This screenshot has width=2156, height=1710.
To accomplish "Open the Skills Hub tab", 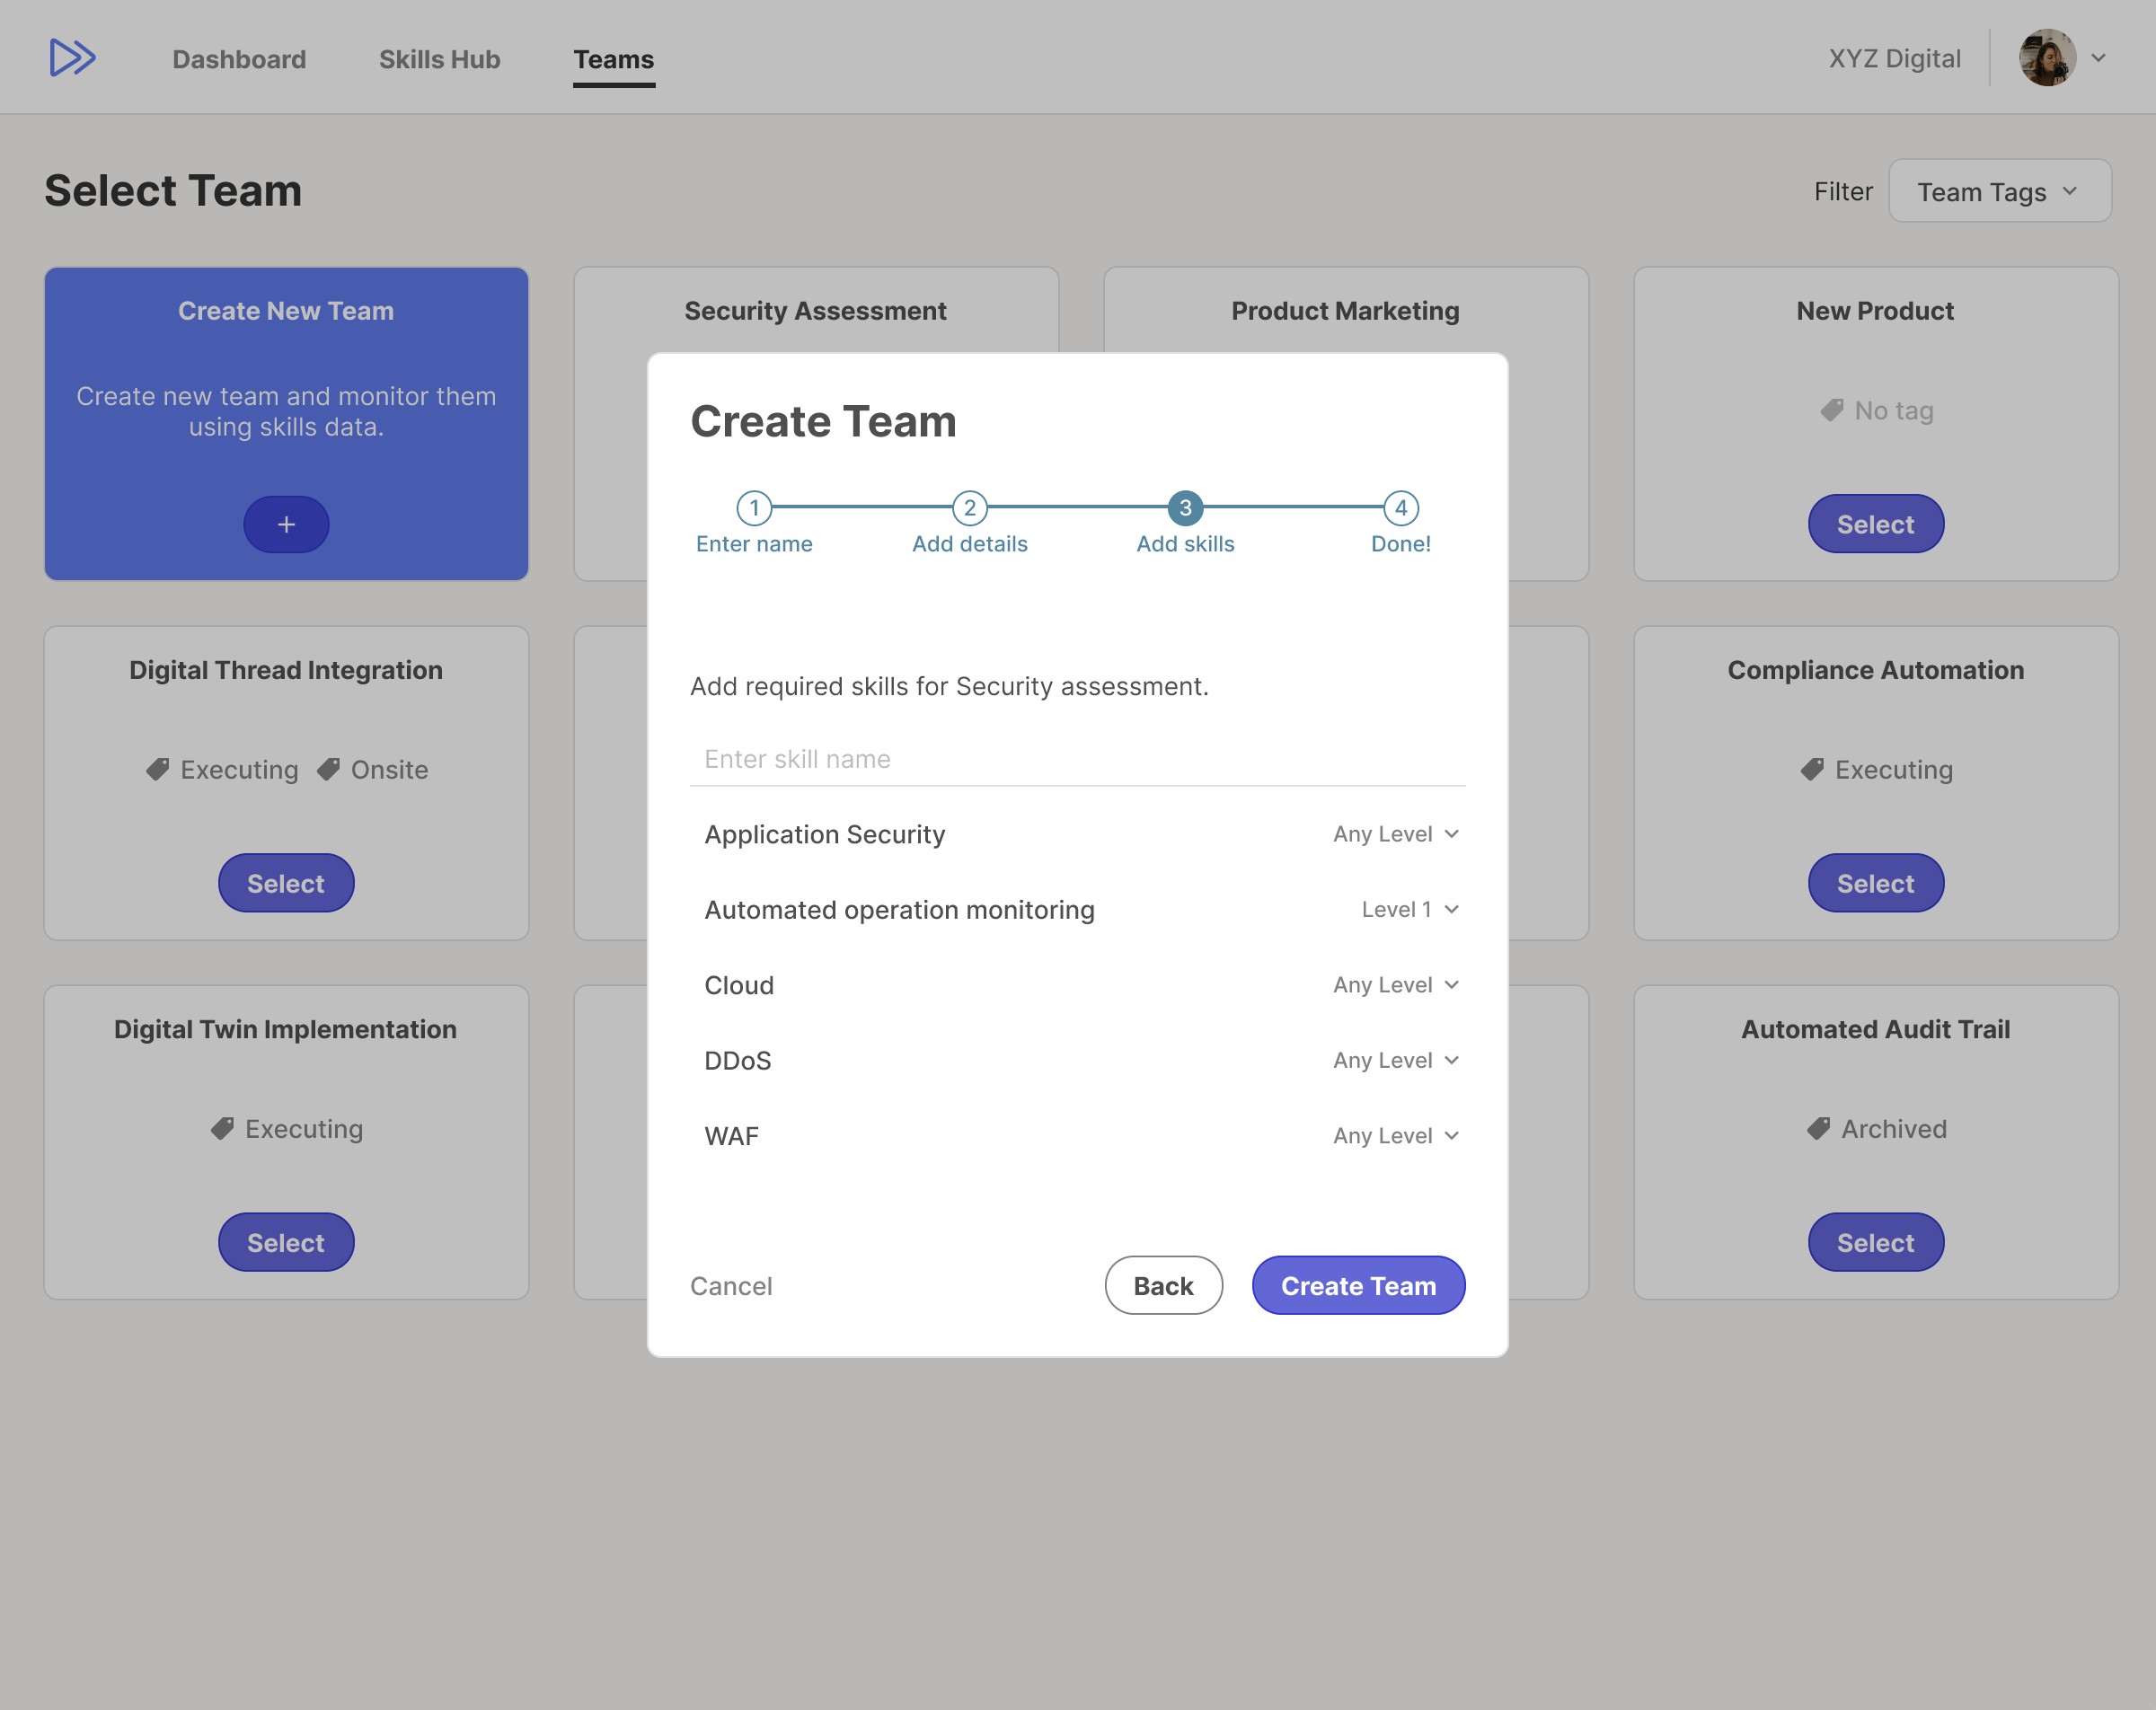I will pyautogui.click(x=439, y=59).
